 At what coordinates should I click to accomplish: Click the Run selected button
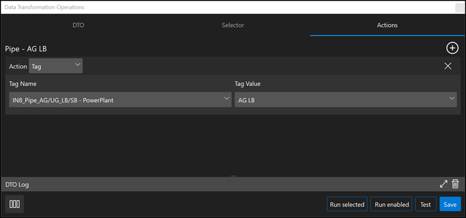click(347, 204)
